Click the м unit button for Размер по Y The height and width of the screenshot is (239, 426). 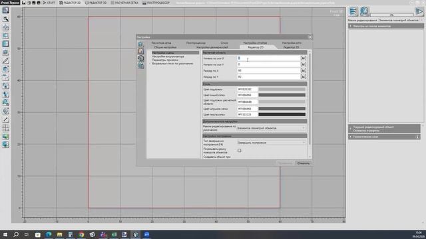304,77
